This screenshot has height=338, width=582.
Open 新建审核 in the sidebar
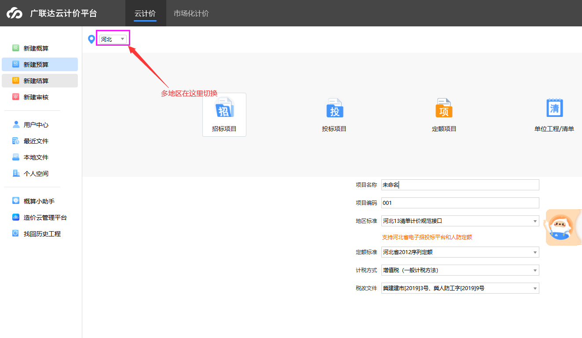pos(40,97)
